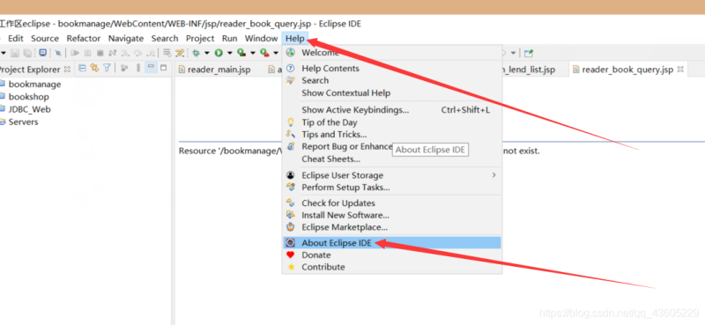
Task: Click the Save icon in the toolbar
Action: click(x=15, y=53)
